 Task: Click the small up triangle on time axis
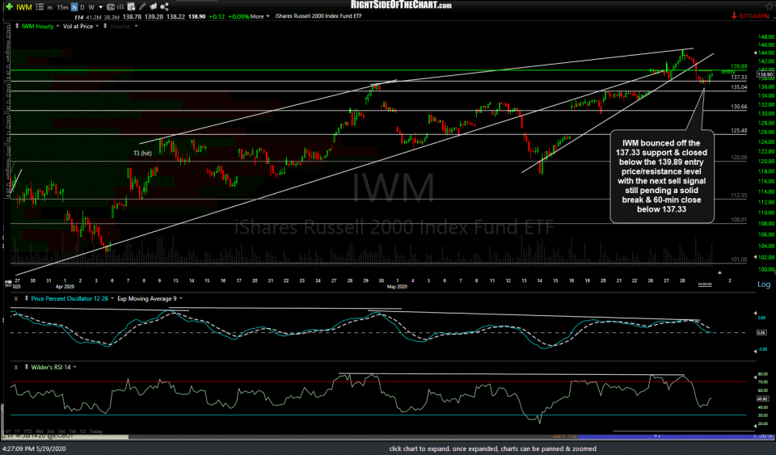coord(719,272)
